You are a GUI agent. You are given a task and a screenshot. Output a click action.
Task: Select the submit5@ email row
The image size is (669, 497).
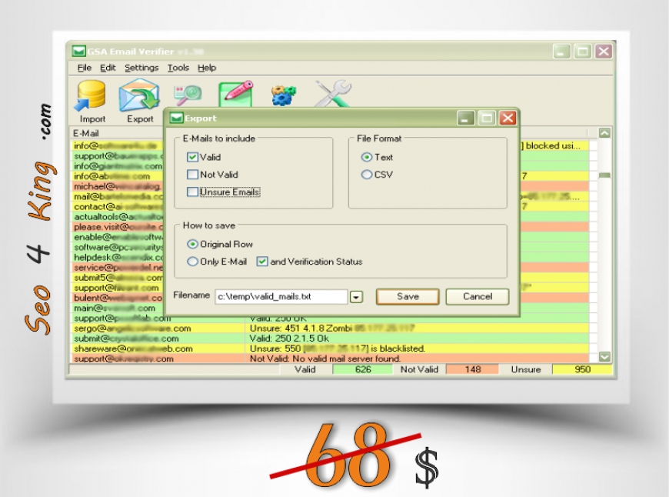[118, 278]
